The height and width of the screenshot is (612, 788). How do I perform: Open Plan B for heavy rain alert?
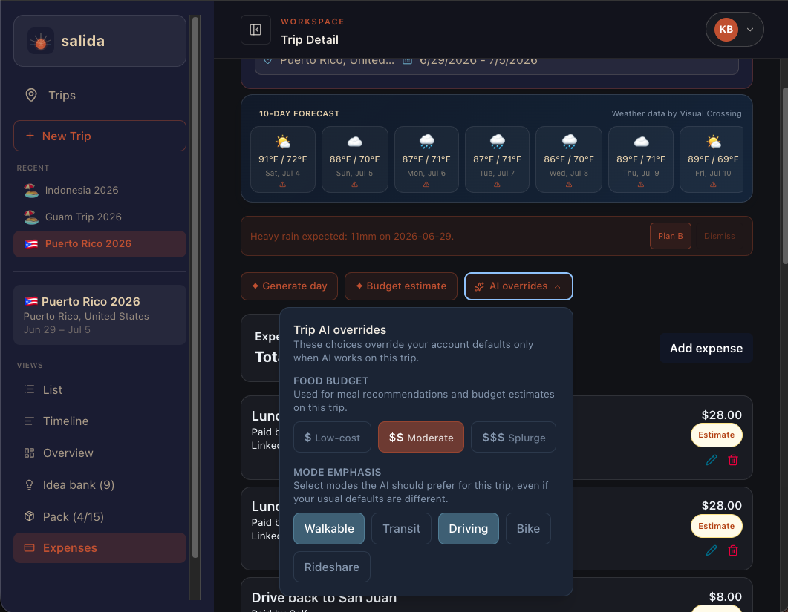click(x=671, y=236)
